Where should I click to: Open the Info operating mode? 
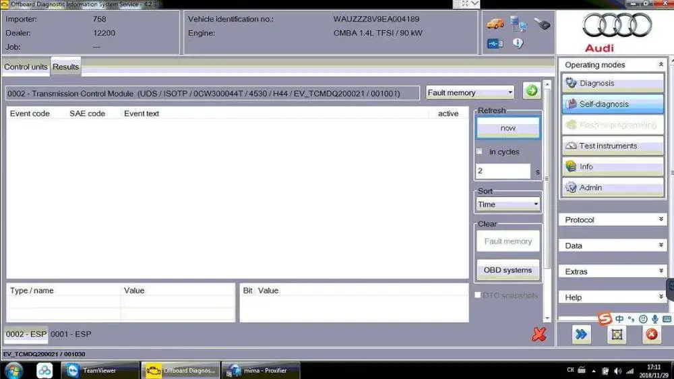[613, 167]
